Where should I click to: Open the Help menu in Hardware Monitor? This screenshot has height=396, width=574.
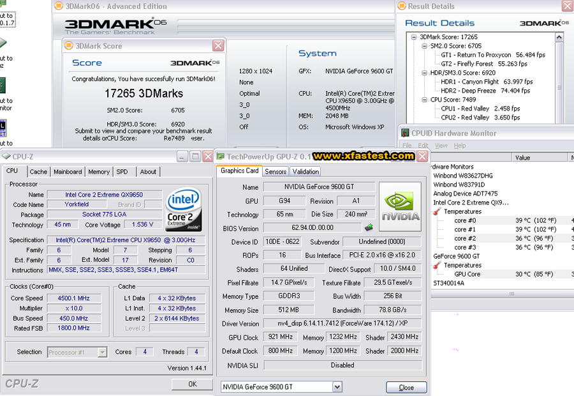(x=460, y=146)
